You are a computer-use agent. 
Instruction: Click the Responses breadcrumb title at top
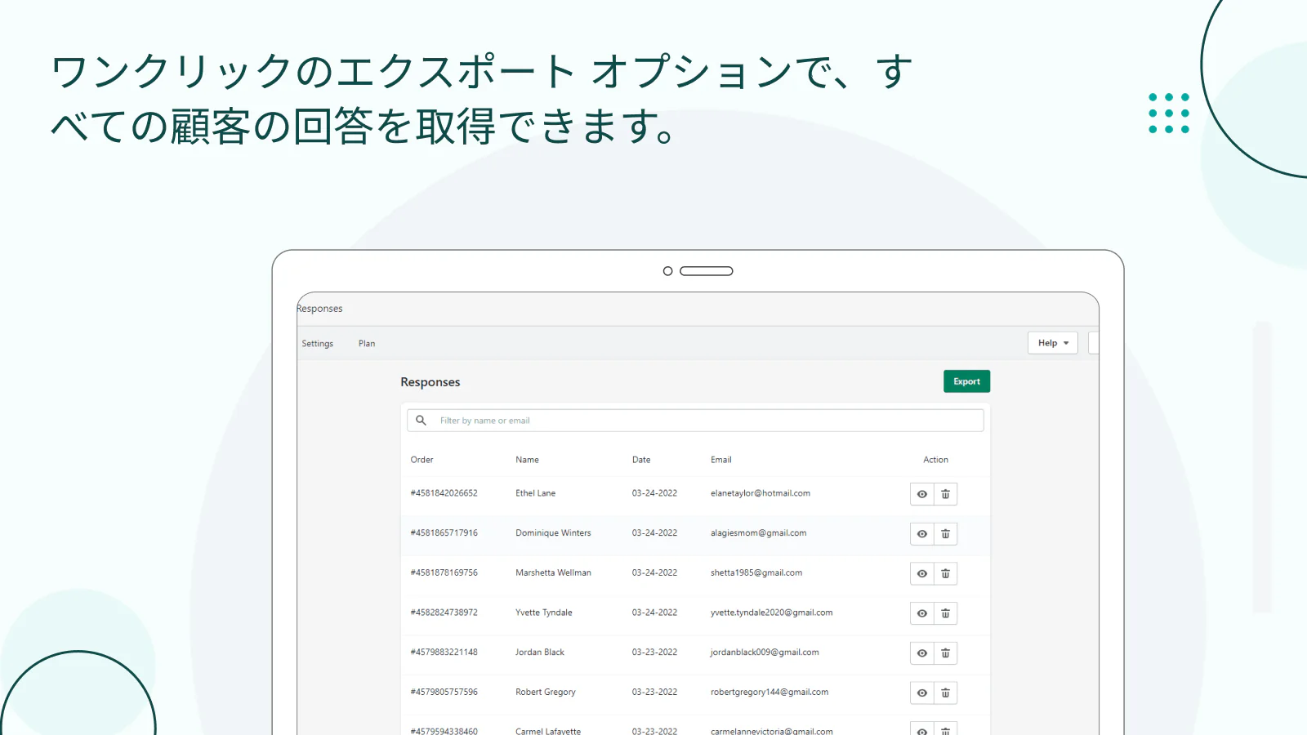(x=320, y=309)
